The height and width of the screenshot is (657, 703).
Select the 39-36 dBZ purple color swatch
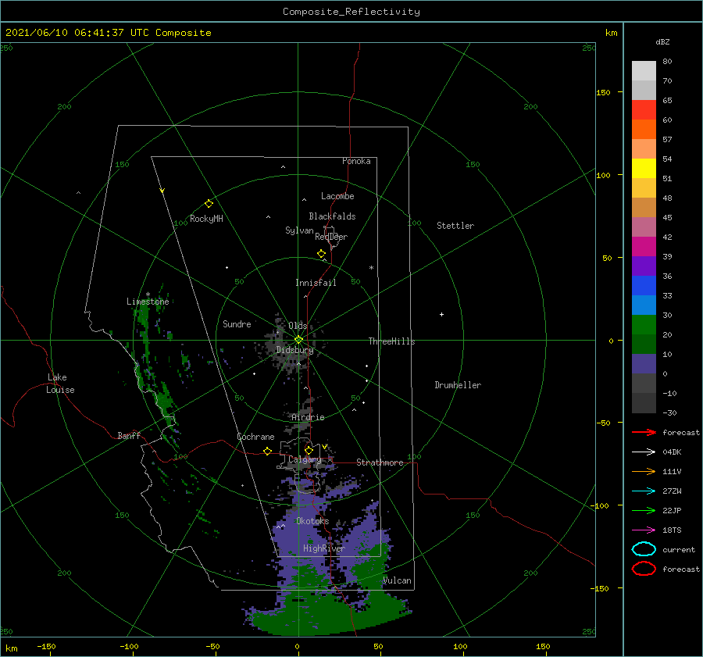pyautogui.click(x=644, y=266)
